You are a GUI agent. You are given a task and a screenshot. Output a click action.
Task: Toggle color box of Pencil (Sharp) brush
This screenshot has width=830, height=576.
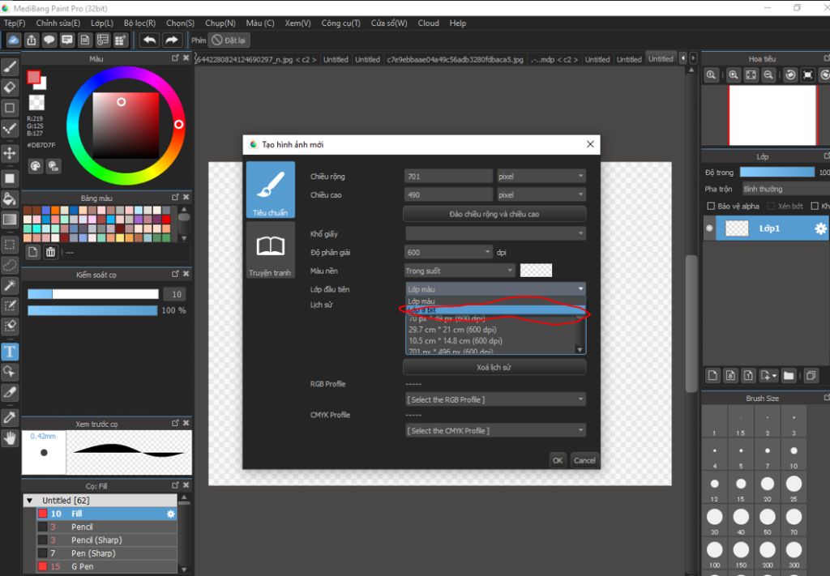point(43,540)
